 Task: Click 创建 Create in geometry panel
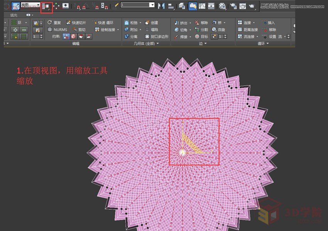pyautogui.click(x=151, y=23)
